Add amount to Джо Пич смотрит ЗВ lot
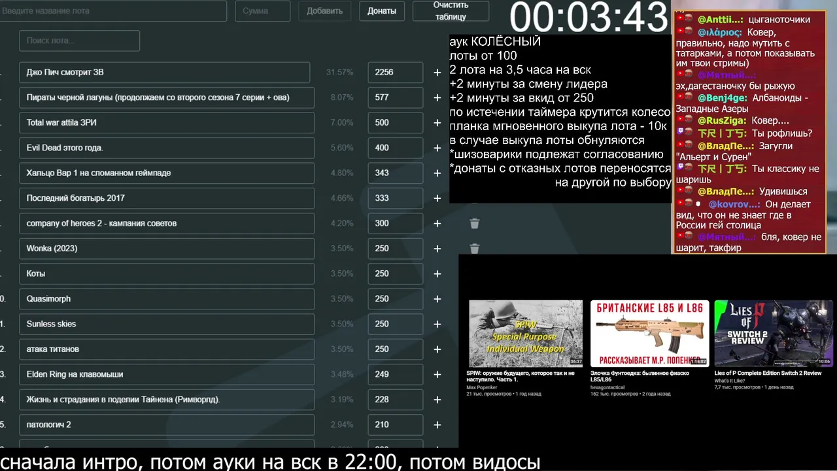837x471 pixels. click(x=437, y=73)
